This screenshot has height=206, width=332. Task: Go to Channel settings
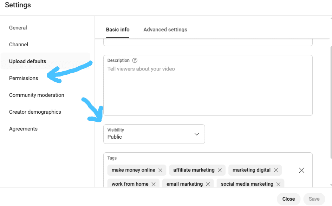coord(19,45)
